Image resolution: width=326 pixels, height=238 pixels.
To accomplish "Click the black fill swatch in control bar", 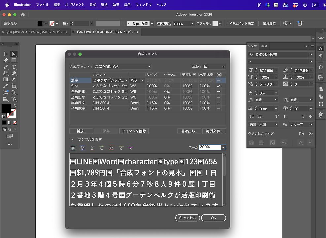I will [40, 24].
